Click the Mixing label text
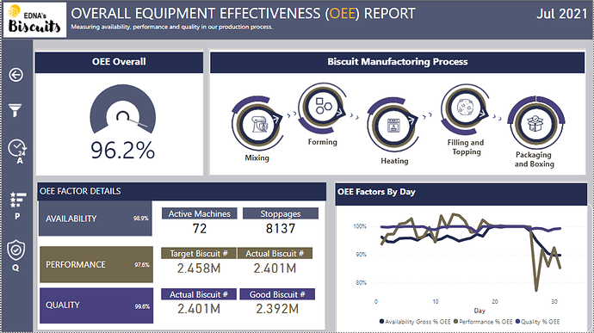 tap(257, 157)
